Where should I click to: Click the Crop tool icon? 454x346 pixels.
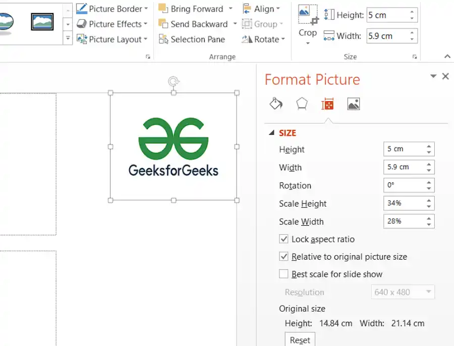tap(308, 15)
